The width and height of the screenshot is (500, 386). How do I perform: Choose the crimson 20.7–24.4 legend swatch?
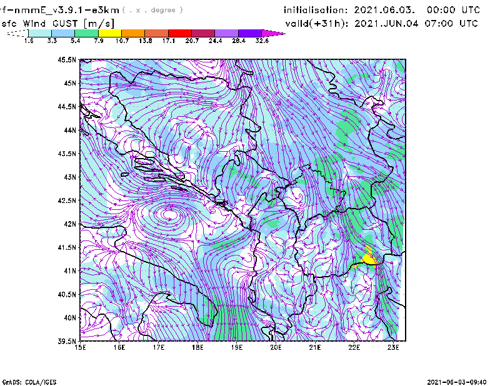[203, 33]
